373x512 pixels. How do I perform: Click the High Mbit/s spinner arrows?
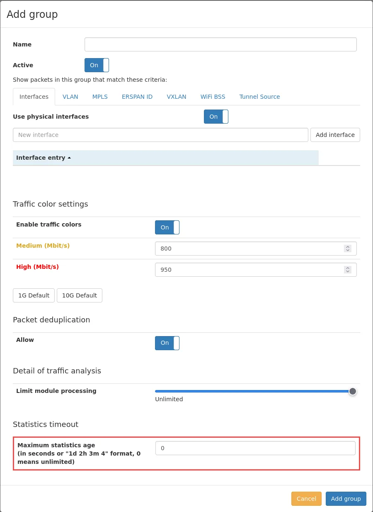coord(347,270)
